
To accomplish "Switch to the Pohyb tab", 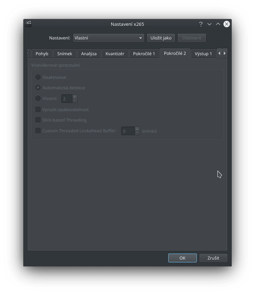I will [x=42, y=54].
